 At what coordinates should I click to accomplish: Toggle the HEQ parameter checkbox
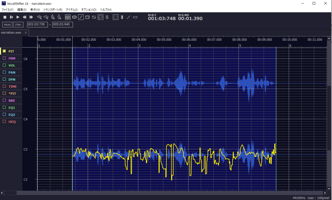(4, 121)
